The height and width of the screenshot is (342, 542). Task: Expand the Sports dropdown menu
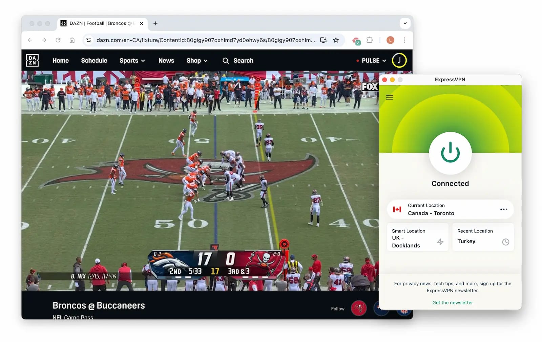pos(132,61)
